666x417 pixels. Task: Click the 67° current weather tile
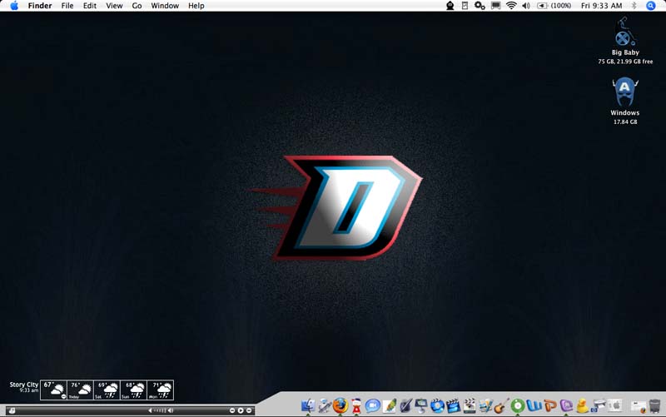coord(53,390)
